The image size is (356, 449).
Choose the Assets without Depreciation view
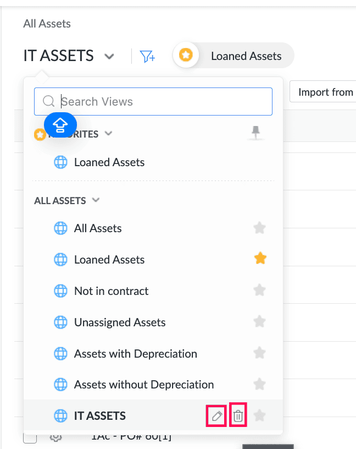click(x=143, y=385)
